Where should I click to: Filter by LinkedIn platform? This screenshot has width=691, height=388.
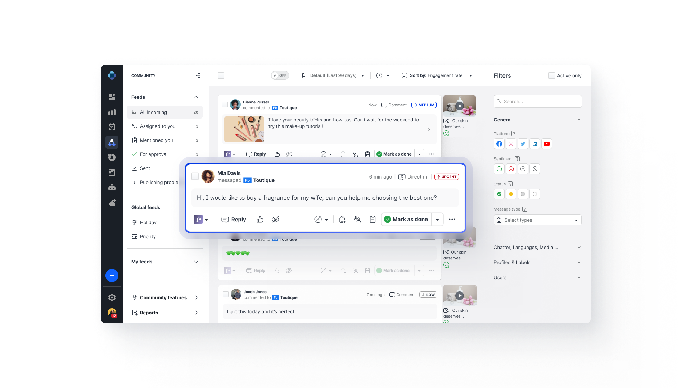tap(535, 144)
